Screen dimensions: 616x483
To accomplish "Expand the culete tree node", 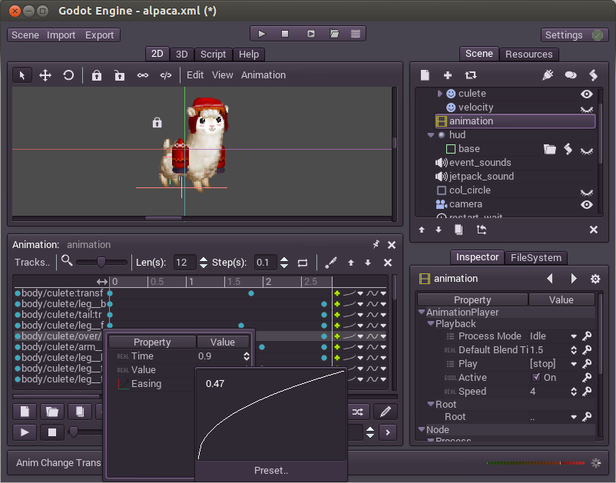I will (x=440, y=94).
